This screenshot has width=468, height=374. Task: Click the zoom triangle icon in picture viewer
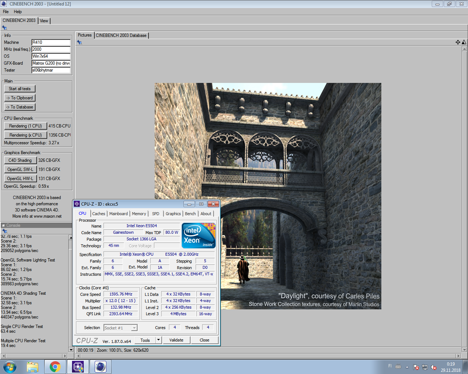pyautogui.click(x=464, y=42)
